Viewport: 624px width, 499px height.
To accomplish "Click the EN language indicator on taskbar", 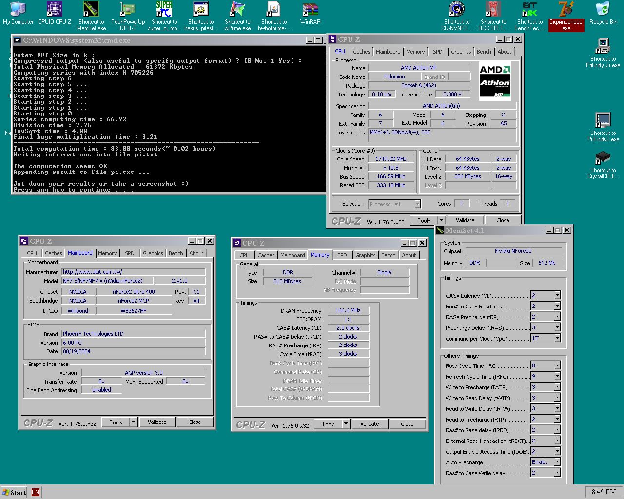I will click(35, 492).
